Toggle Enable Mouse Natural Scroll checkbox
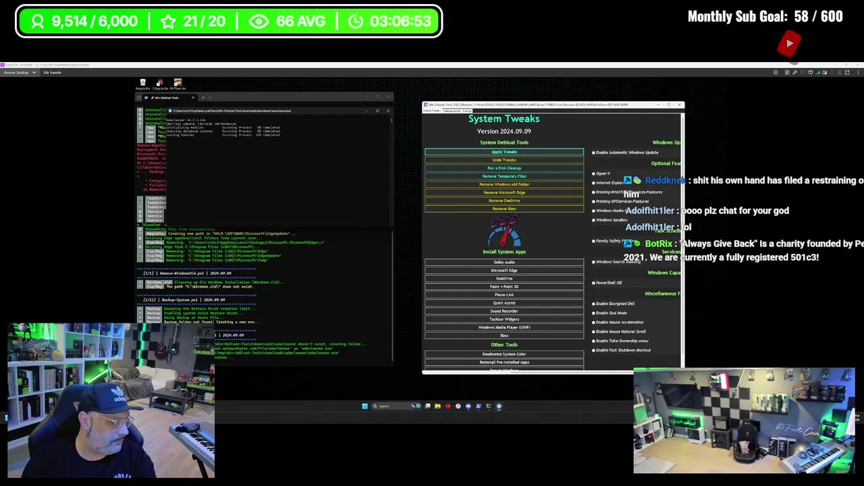Image resolution: width=864 pixels, height=486 pixels. click(x=594, y=331)
